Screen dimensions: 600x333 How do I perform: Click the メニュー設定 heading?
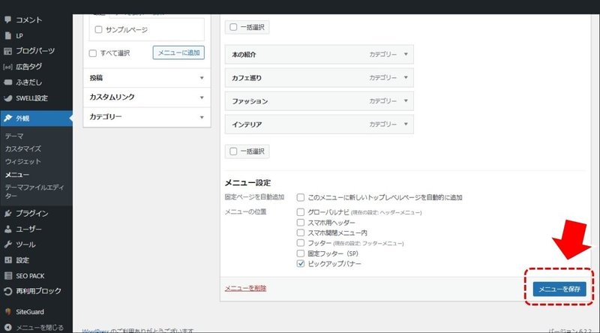(247, 182)
